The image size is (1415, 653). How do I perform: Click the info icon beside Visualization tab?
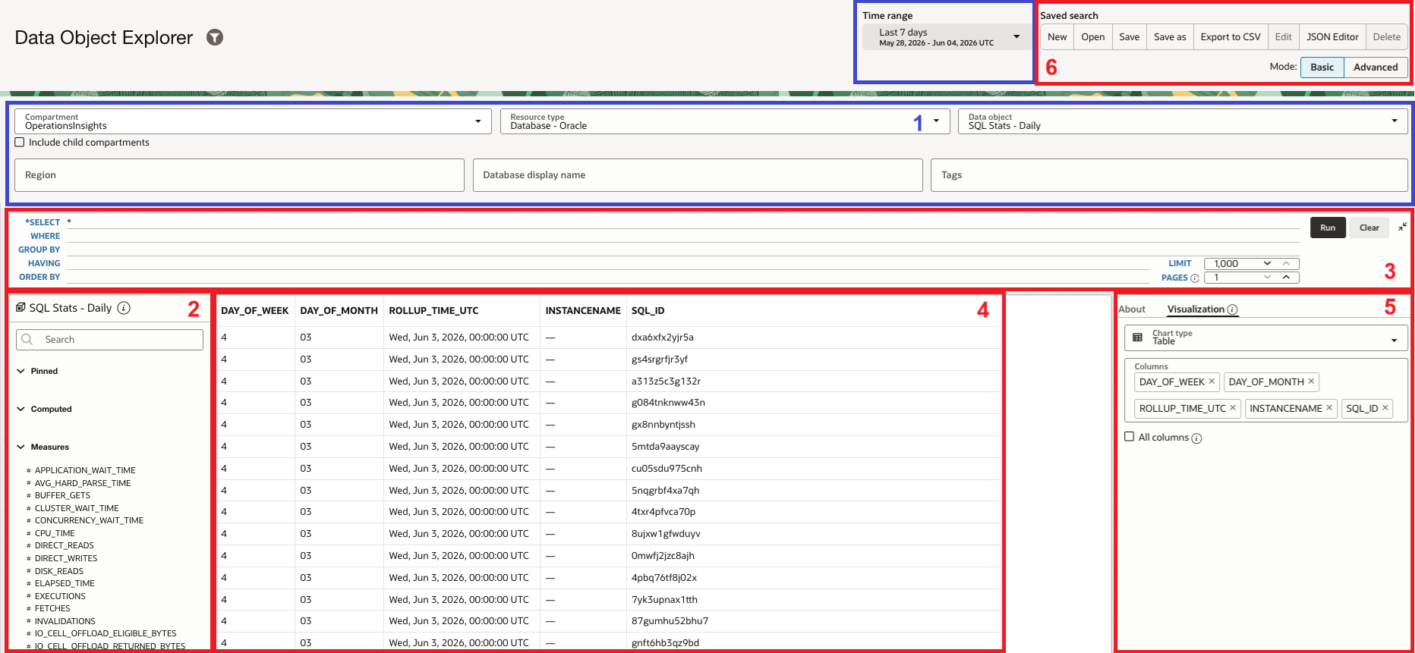tap(1233, 309)
